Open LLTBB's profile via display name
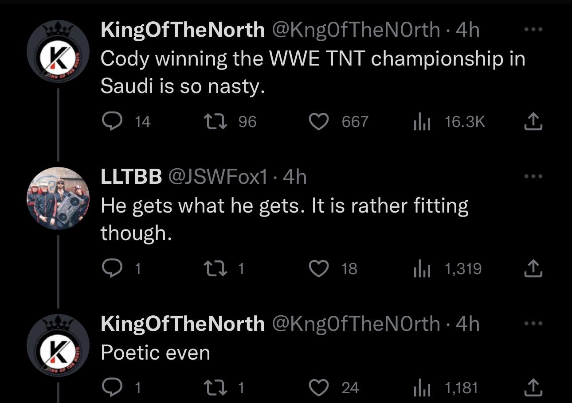This screenshot has height=403, width=572. click(x=131, y=177)
